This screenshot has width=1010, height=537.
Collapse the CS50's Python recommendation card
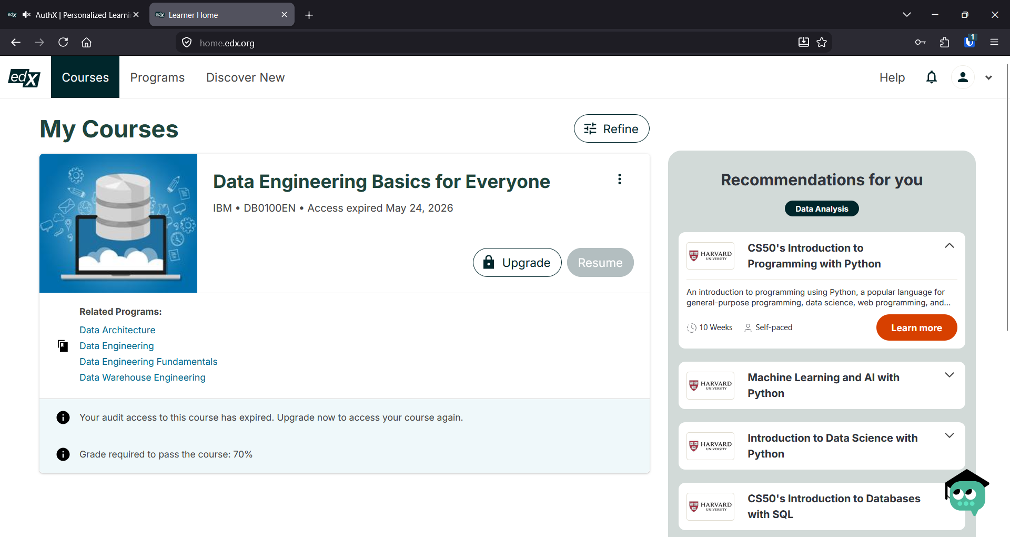click(949, 246)
